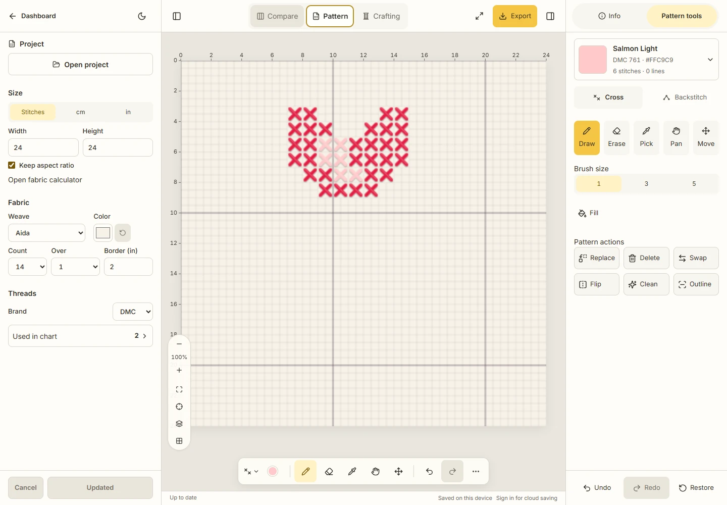Screen dimensions: 727x505
Task: Expand the Salmon Light color selector
Action: click(x=646, y=60)
